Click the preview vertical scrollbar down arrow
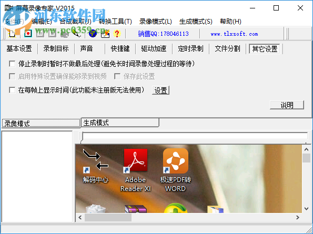The width and height of the screenshot is (313, 234). point(306,209)
